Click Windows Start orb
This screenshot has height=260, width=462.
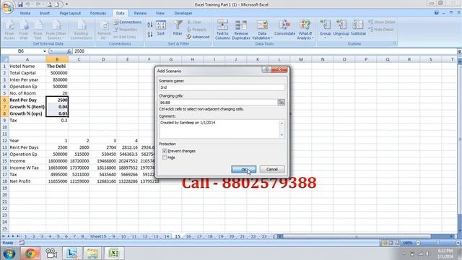[9, 253]
